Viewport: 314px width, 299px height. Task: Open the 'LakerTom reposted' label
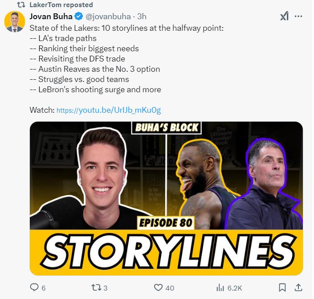[x=61, y=5]
